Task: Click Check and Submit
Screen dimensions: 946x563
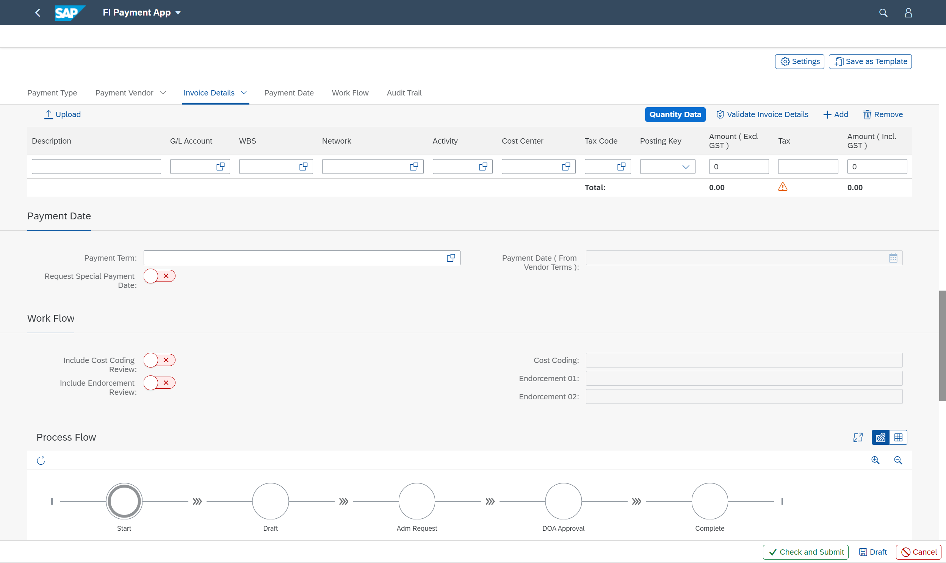Action: [805, 552]
